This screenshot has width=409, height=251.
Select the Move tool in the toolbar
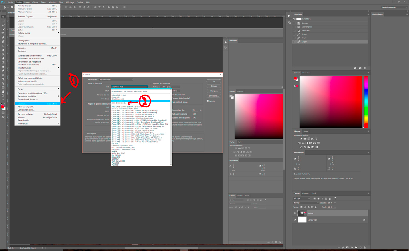(3, 17)
